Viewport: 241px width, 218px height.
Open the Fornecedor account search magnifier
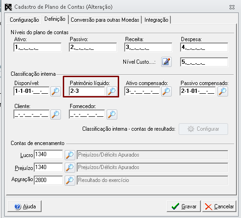112,115
